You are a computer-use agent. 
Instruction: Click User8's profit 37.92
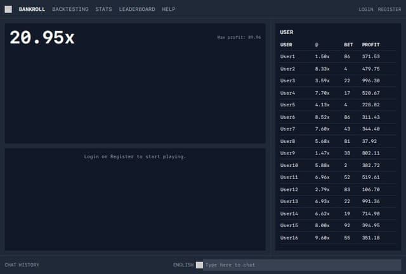(x=369, y=141)
